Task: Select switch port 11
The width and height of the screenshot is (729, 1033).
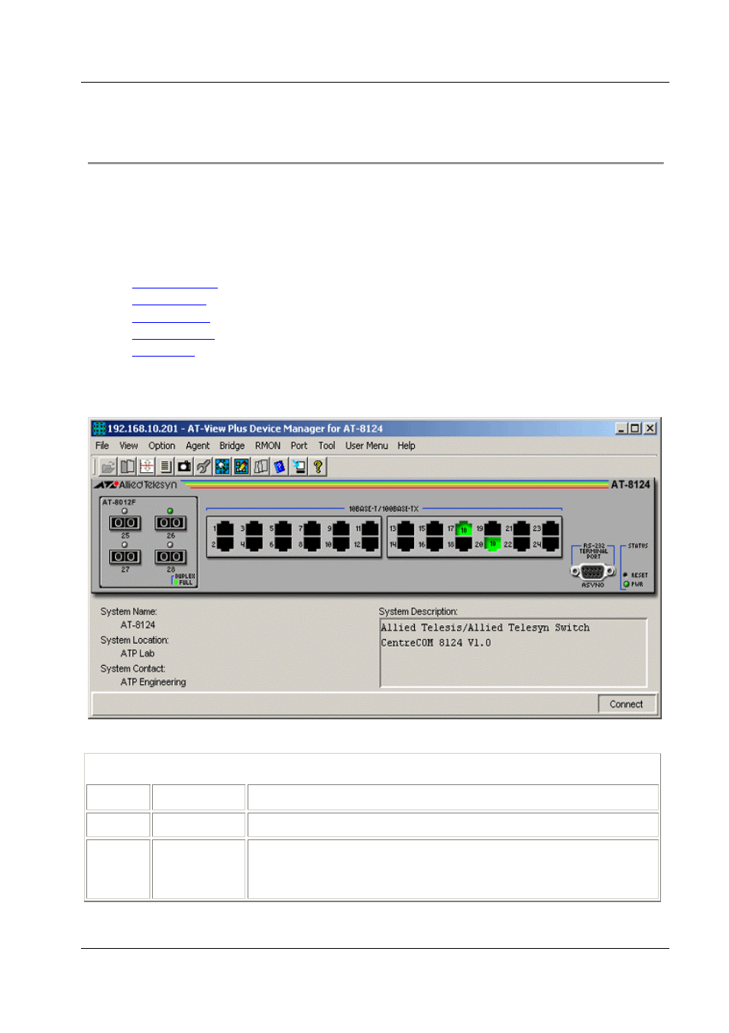Action: pyautogui.click(x=371, y=528)
